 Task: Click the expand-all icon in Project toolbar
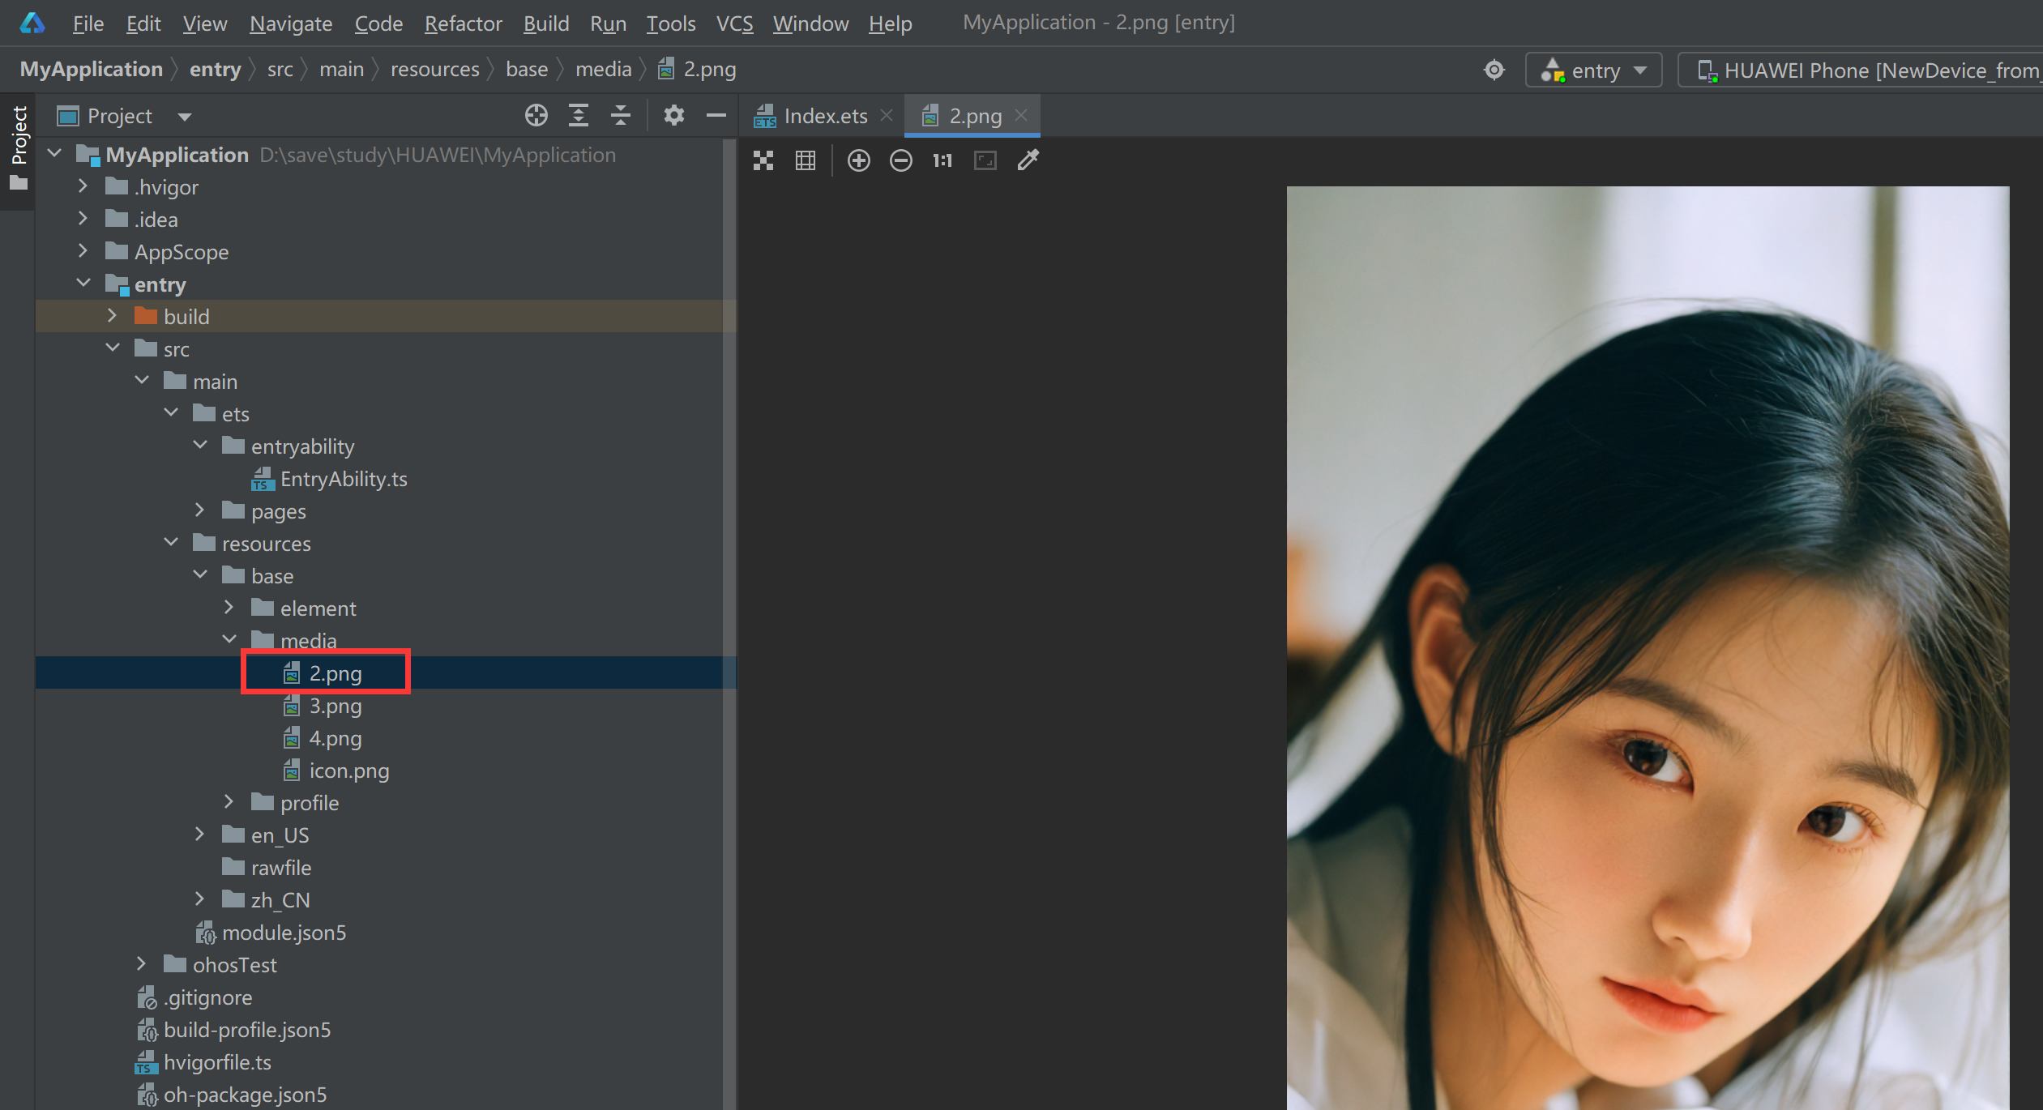[x=579, y=115]
